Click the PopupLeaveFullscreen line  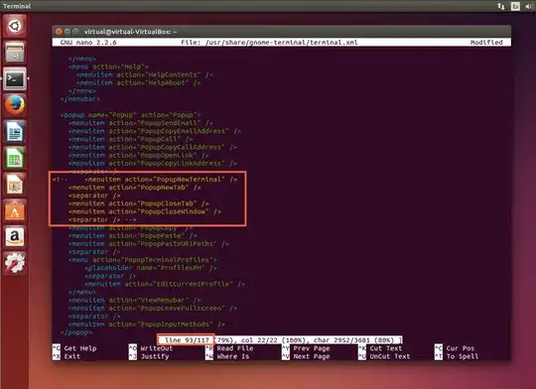tap(153, 308)
